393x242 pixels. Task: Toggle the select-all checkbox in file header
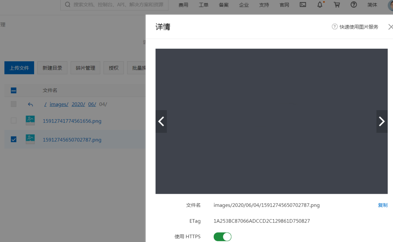[x=14, y=91]
